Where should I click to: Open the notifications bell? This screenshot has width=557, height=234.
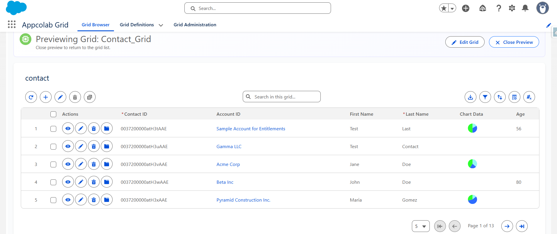[525, 8]
